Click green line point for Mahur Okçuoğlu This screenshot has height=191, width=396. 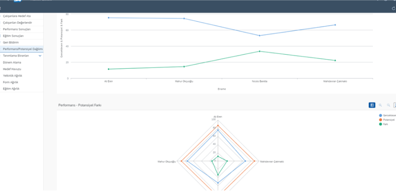click(x=184, y=67)
